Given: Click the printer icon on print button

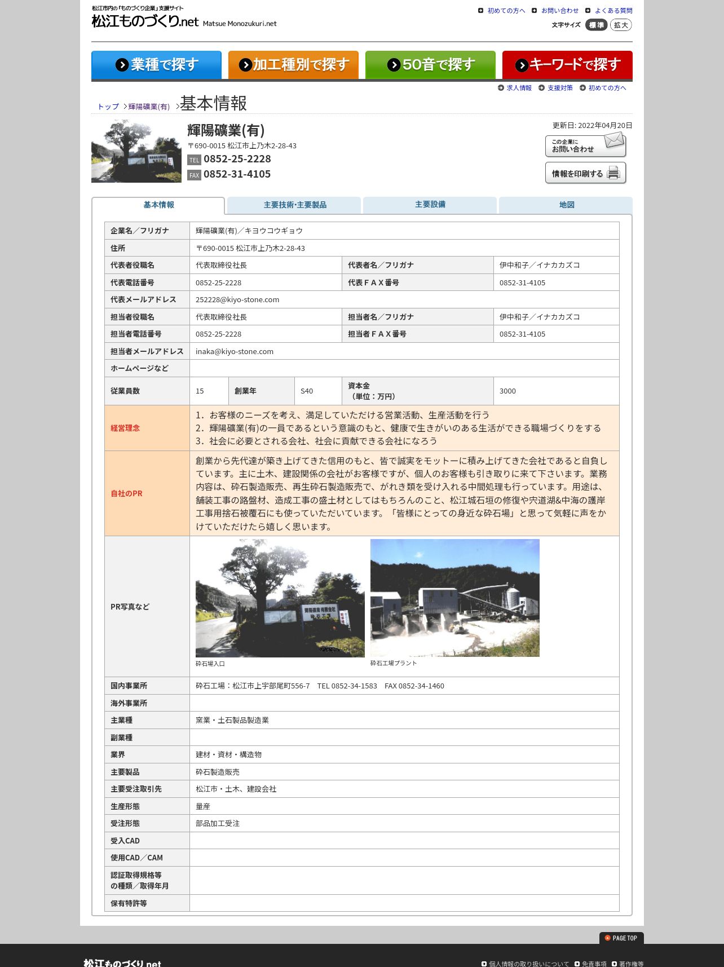Looking at the screenshot, I should click(613, 173).
